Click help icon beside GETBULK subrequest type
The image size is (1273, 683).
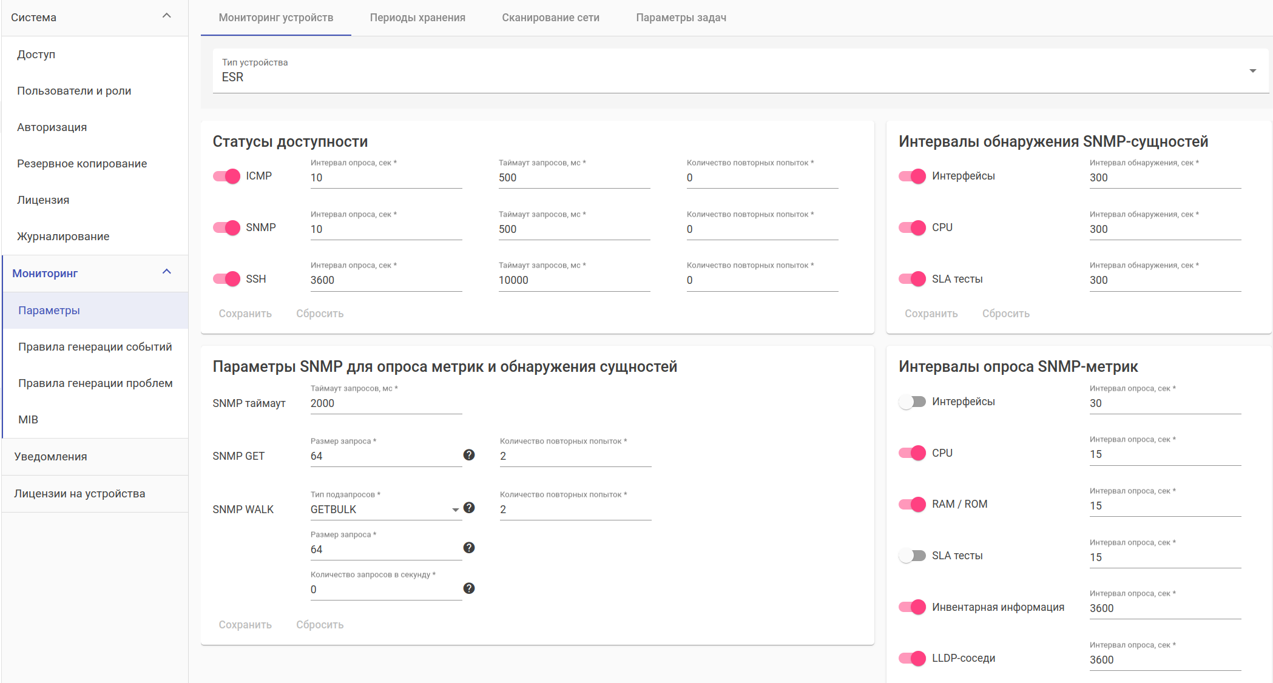pos(468,508)
